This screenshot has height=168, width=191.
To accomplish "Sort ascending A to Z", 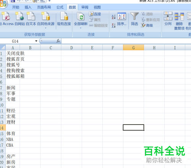I will [x=113, y=17].
